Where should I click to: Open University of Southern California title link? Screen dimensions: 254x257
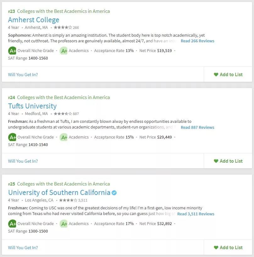click(x=59, y=192)
